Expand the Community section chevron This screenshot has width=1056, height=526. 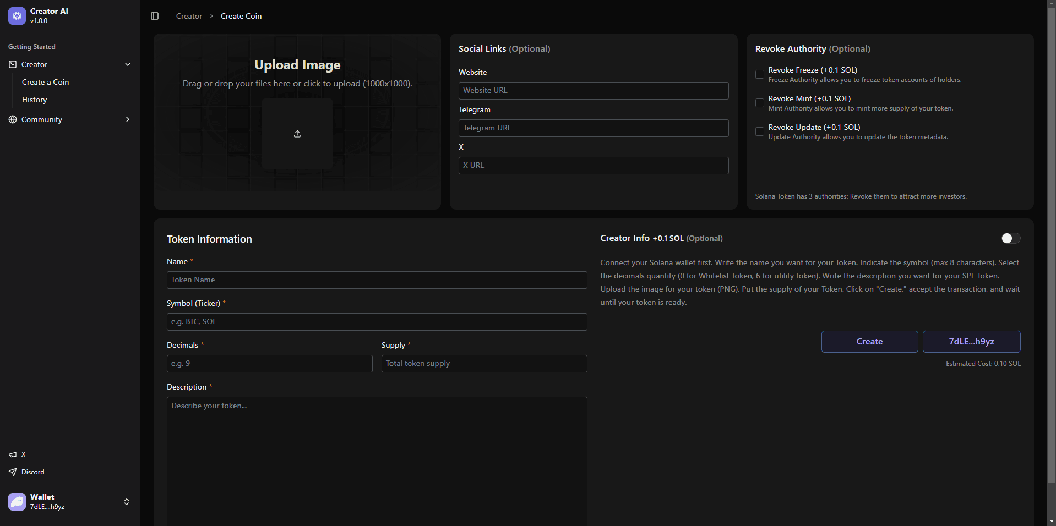(128, 119)
